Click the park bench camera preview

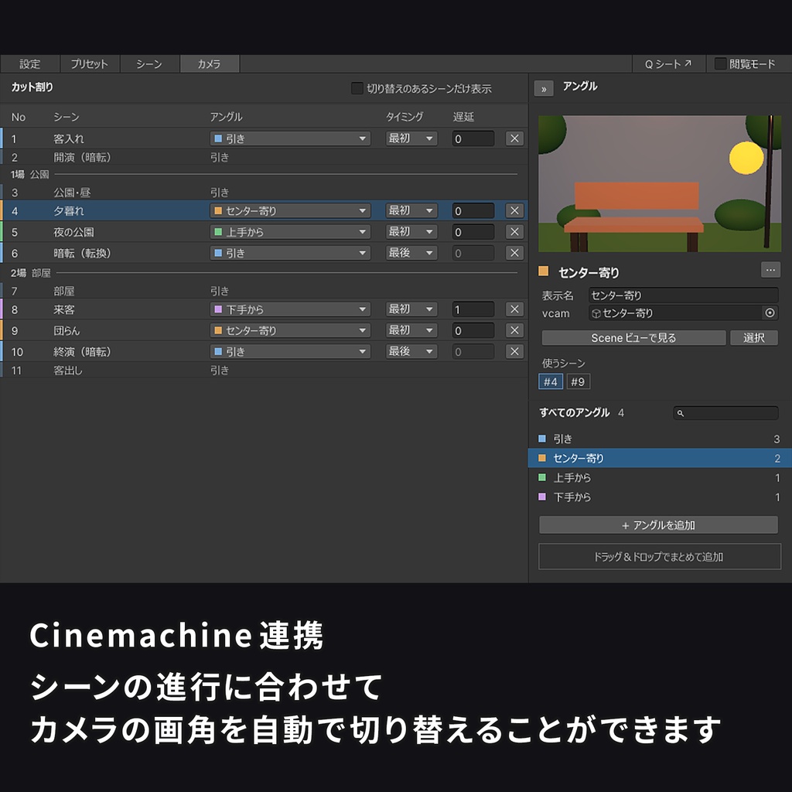click(660, 184)
